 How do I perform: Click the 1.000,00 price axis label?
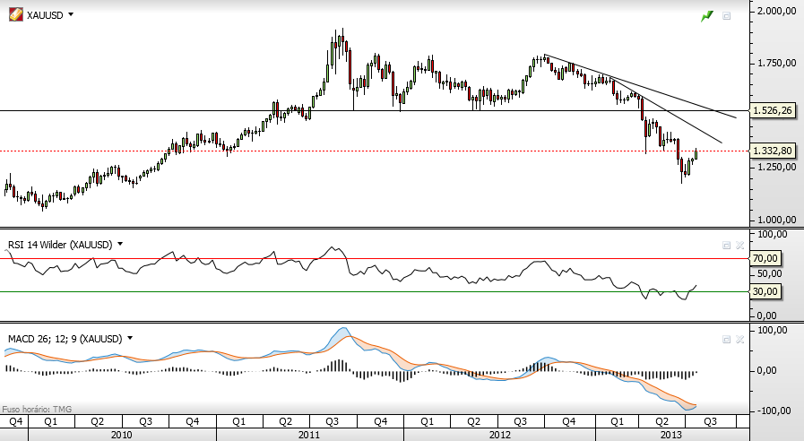777,220
